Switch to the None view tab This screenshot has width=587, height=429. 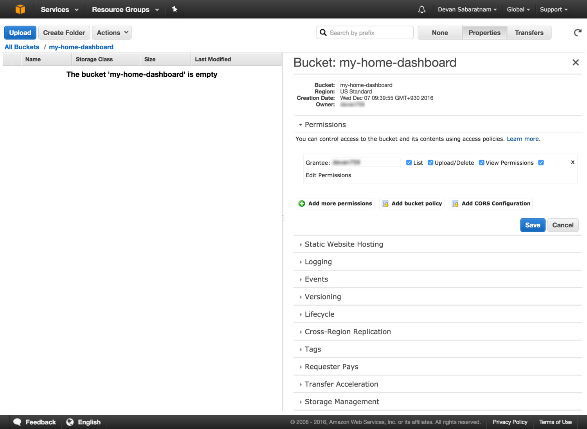(x=440, y=33)
